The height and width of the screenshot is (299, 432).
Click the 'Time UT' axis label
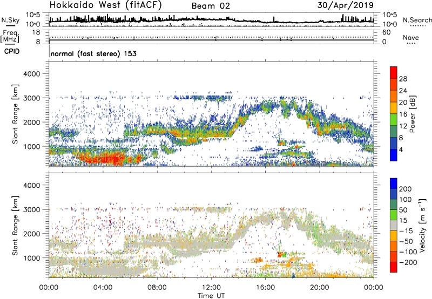click(211, 296)
